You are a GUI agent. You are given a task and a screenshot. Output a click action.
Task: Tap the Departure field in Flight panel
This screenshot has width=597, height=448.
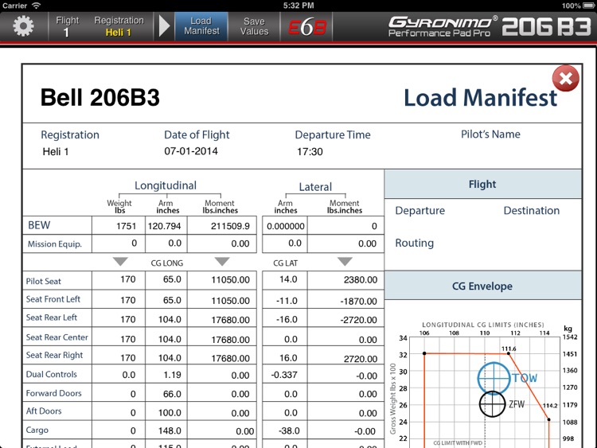coord(420,211)
